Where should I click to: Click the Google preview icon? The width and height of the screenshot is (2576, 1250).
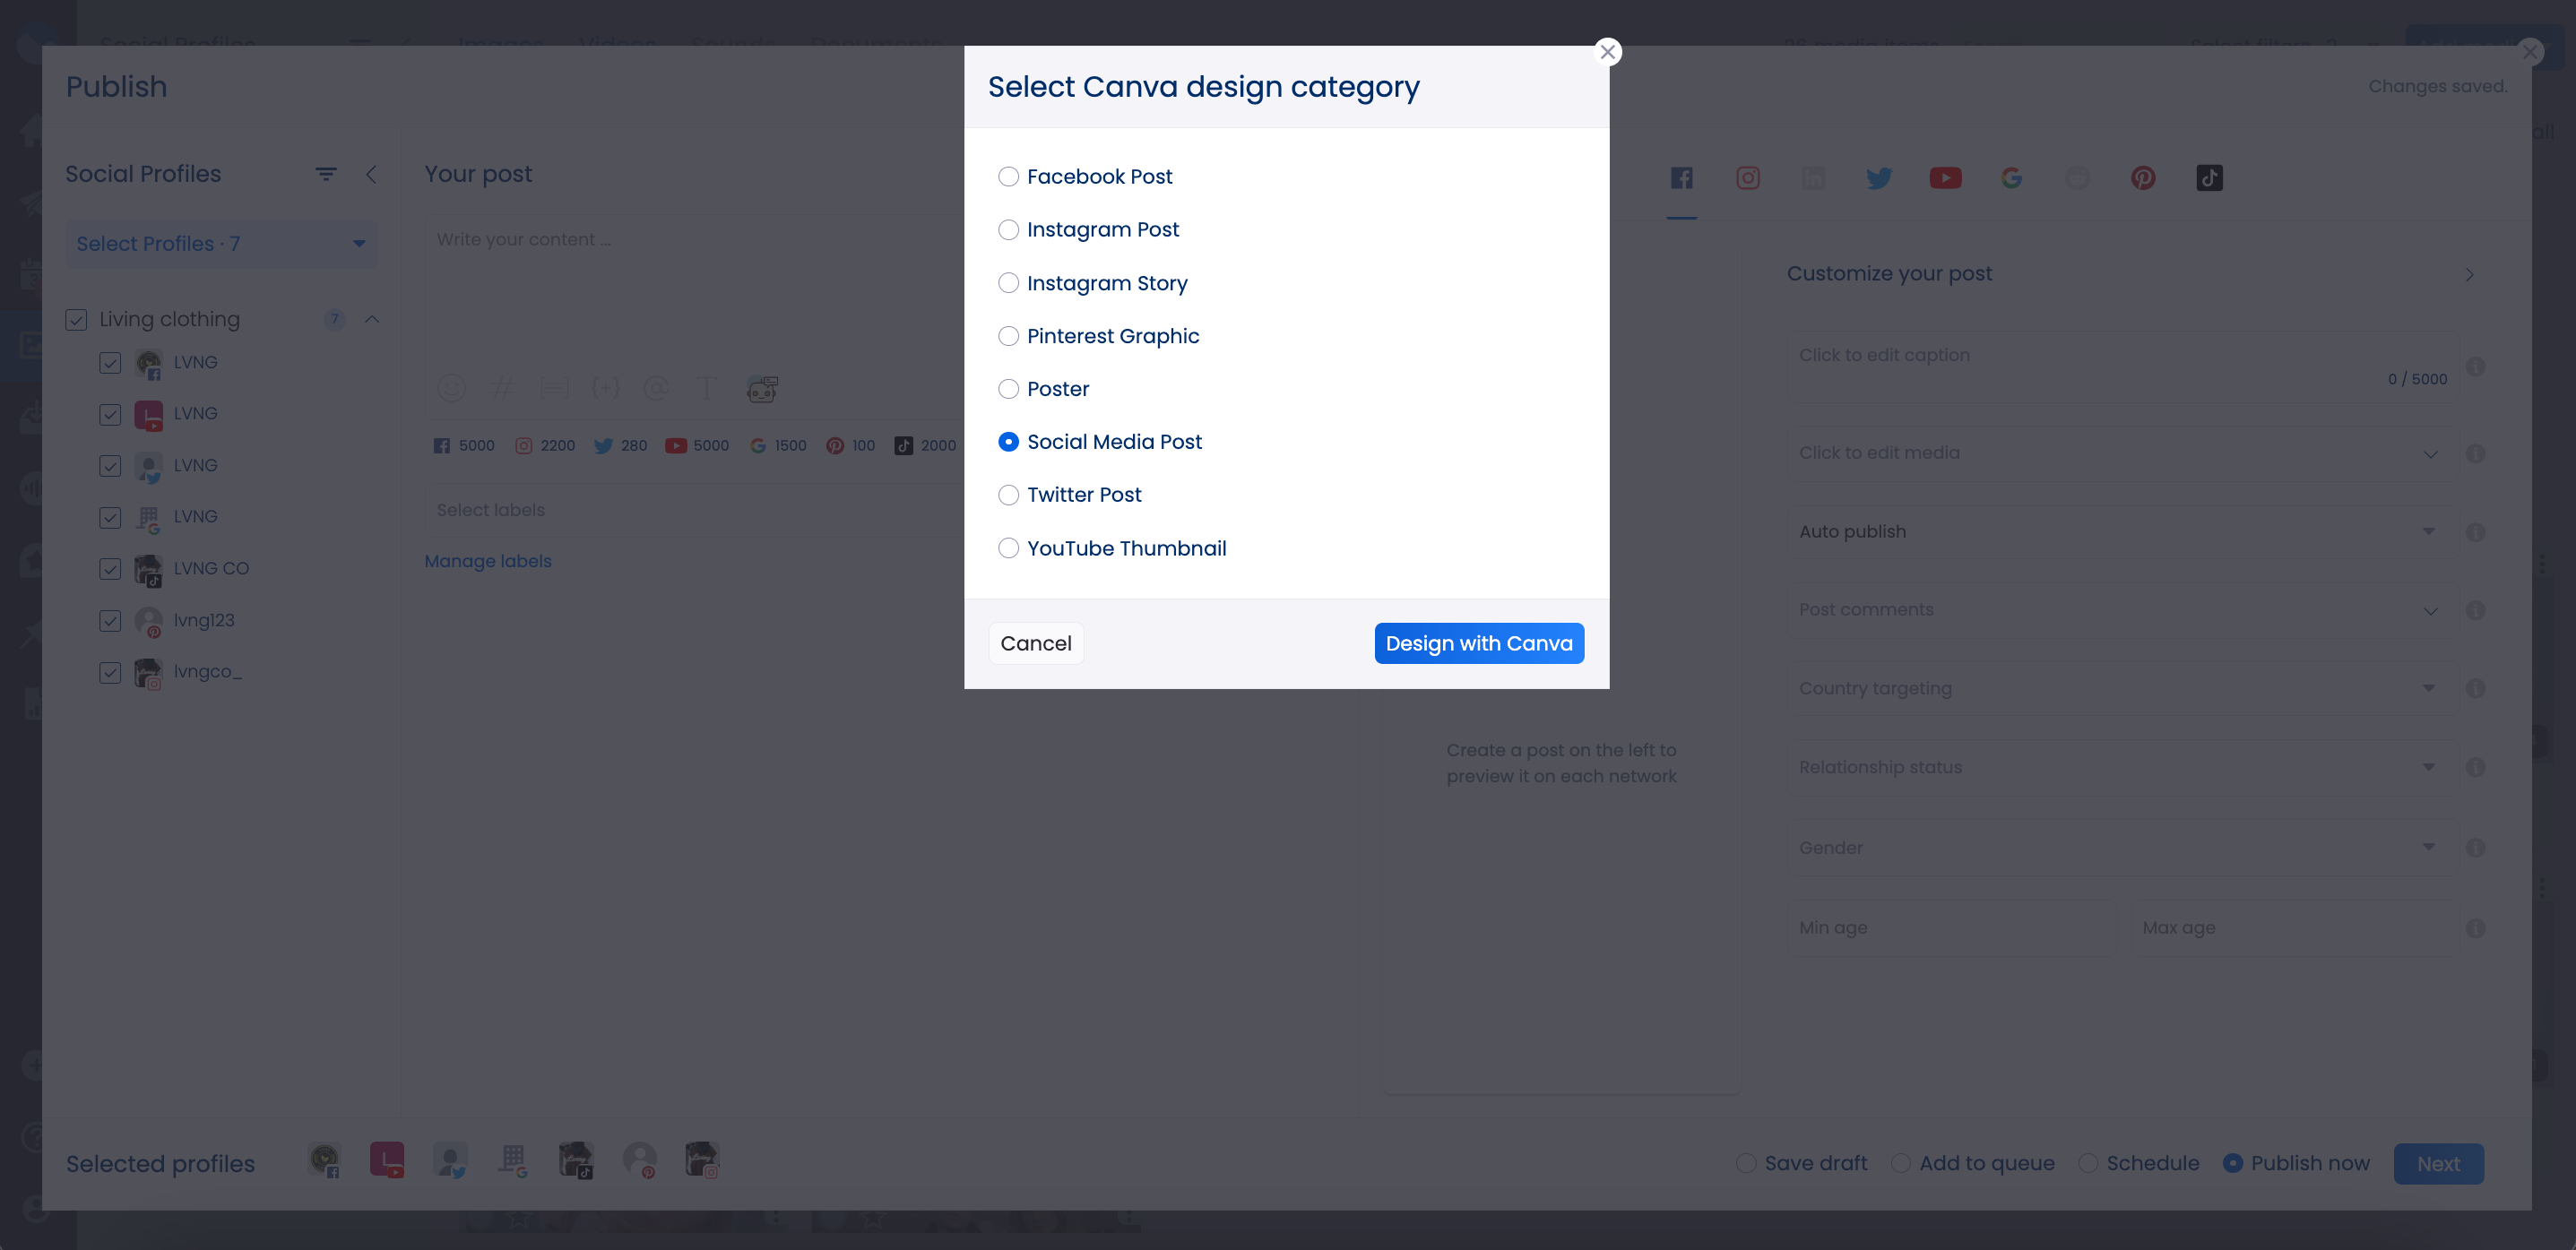pos(2011,178)
